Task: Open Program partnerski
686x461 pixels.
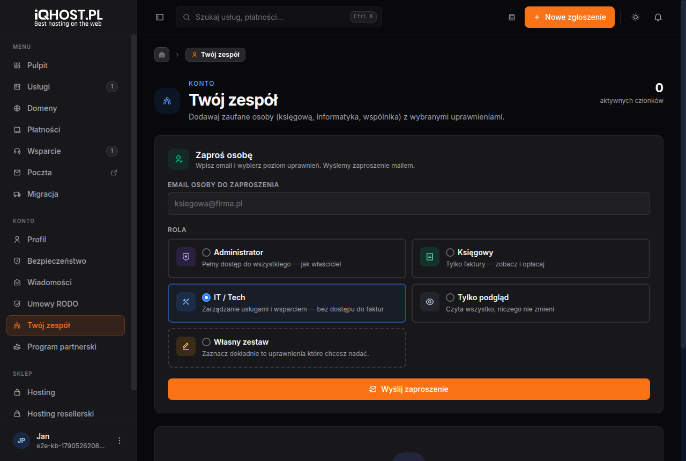Action: click(65, 347)
